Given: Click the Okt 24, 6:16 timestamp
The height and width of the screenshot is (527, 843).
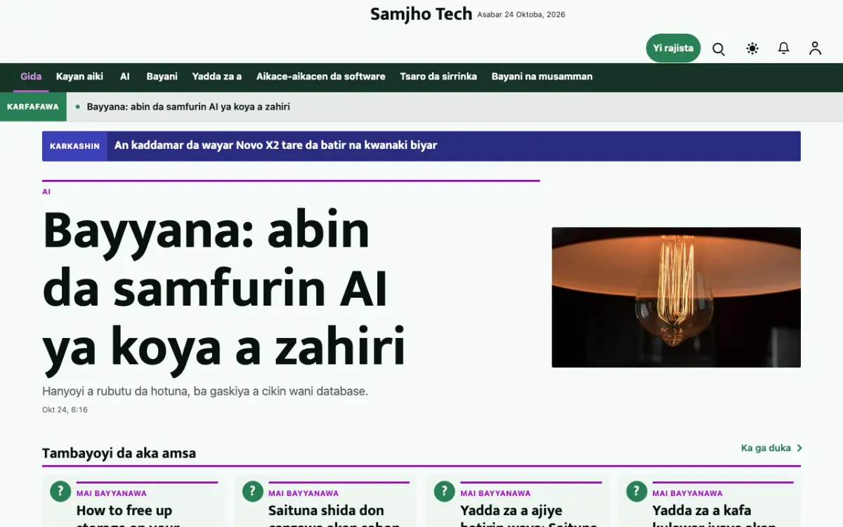Looking at the screenshot, I should point(65,410).
